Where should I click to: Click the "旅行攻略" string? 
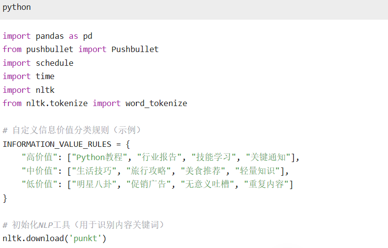(x=148, y=171)
